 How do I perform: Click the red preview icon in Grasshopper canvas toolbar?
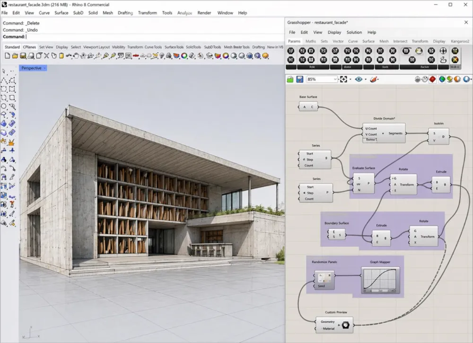pyautogui.click(x=433, y=79)
